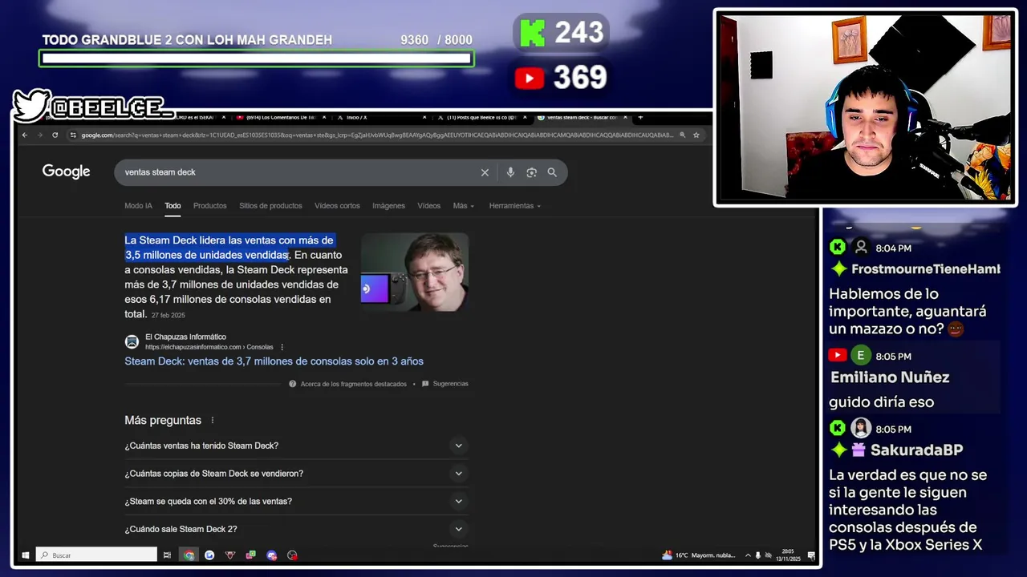The width and height of the screenshot is (1027, 577).
Task: Click the taskbar clock showing 20:05
Action: [x=788, y=555]
